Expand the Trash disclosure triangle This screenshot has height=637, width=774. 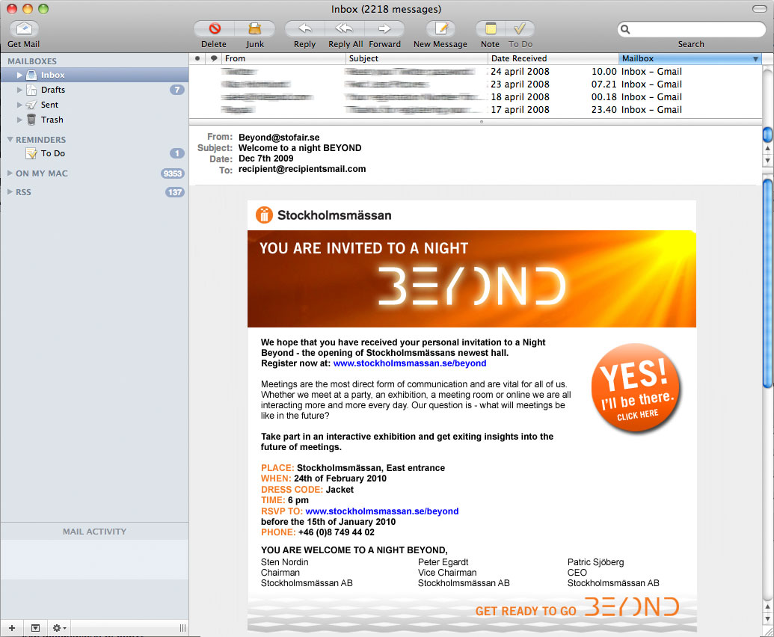pyautogui.click(x=19, y=120)
